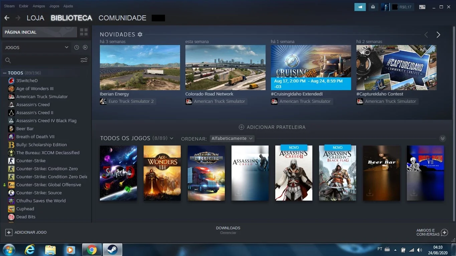Screen dimensions: 456x256
Task: Open the Steam menu
Action: [x=9, y=6]
